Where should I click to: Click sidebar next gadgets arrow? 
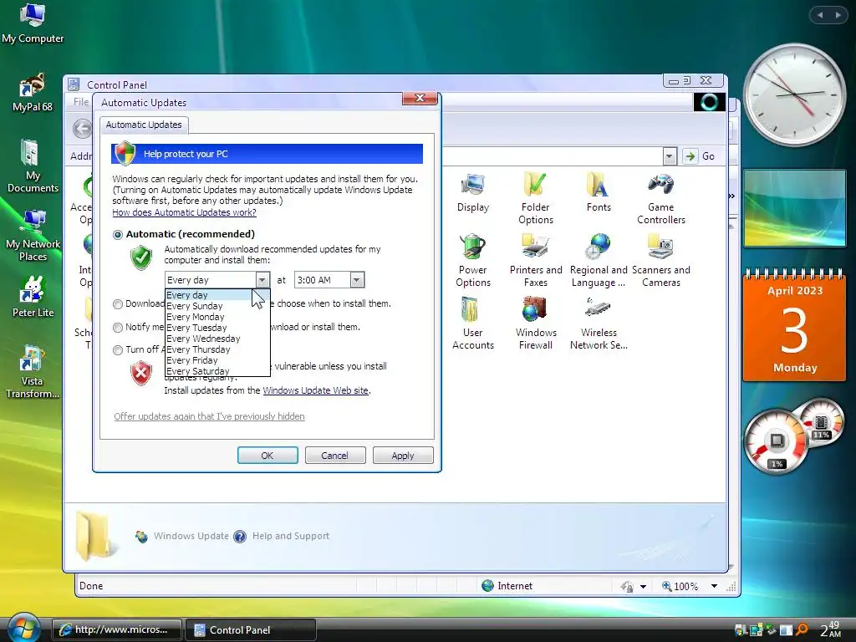pos(838,15)
